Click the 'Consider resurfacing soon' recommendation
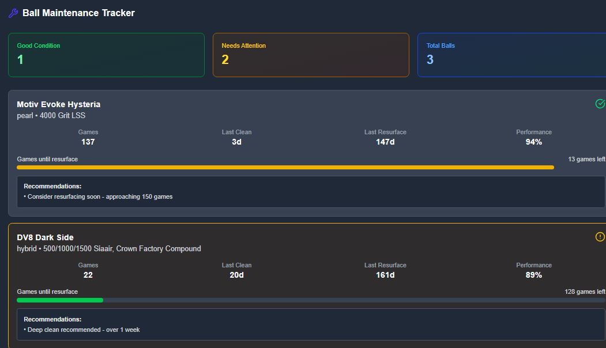 tap(100, 196)
